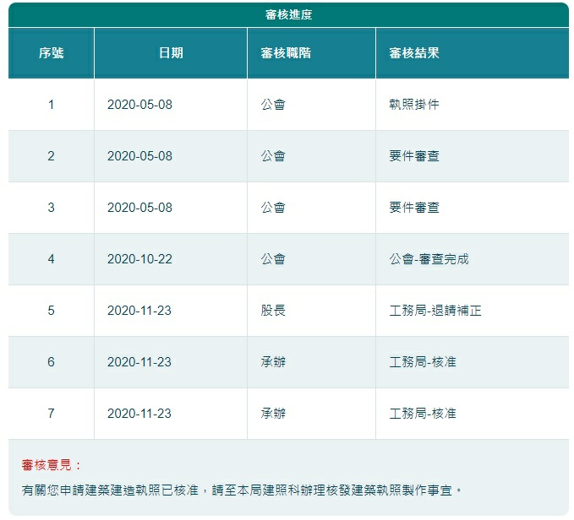Click 工務局-退請補正 result text
The height and width of the screenshot is (520, 574).
[435, 311]
